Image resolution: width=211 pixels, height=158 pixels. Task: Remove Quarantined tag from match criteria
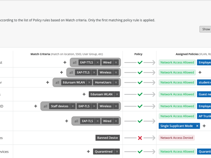point(117,152)
